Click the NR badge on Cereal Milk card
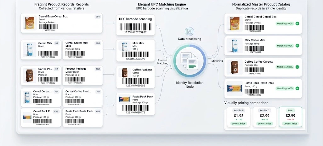 (56, 43)
